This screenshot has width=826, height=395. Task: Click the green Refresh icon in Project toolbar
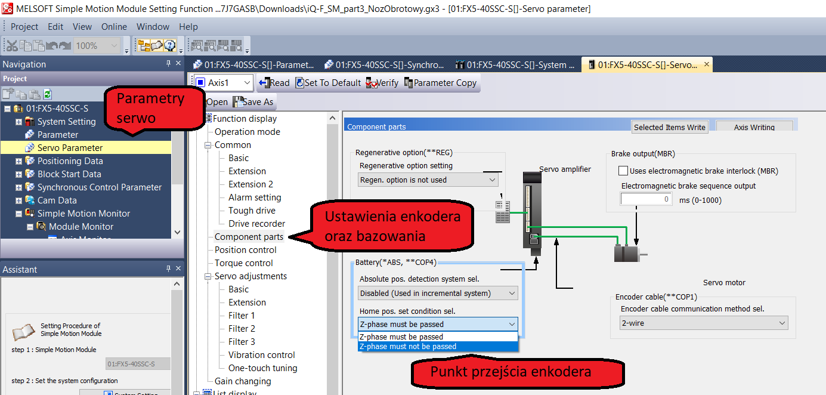coord(48,94)
